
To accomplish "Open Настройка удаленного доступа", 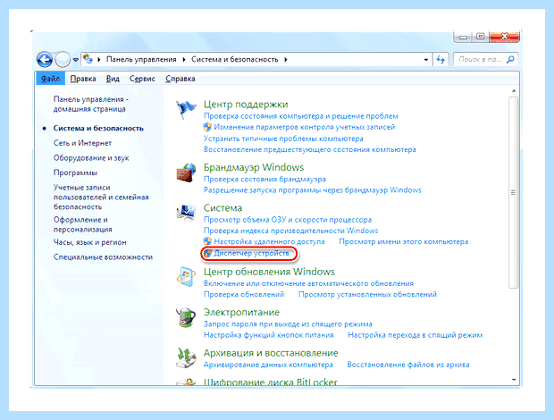I will (x=269, y=241).
